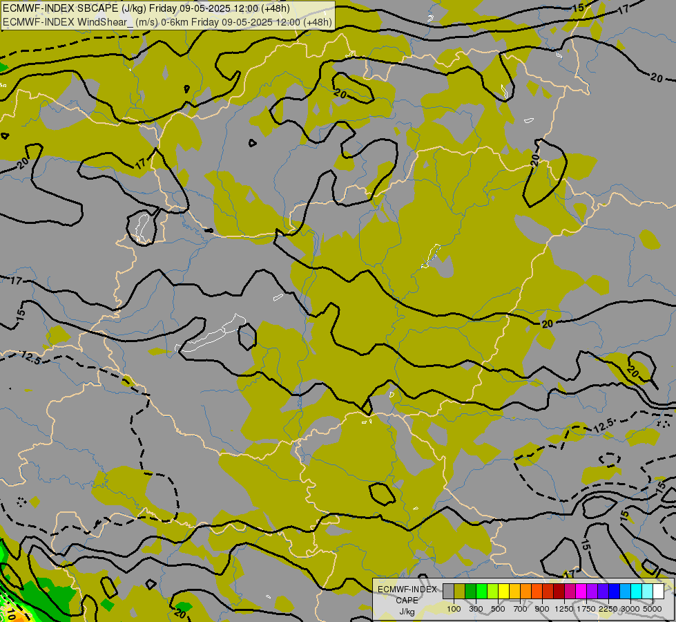Click the '300' legend value
The image size is (676, 622).
tap(476, 609)
